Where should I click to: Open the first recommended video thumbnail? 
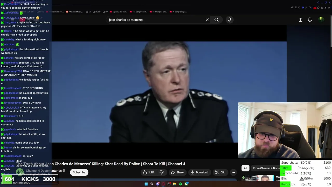pos(258,178)
